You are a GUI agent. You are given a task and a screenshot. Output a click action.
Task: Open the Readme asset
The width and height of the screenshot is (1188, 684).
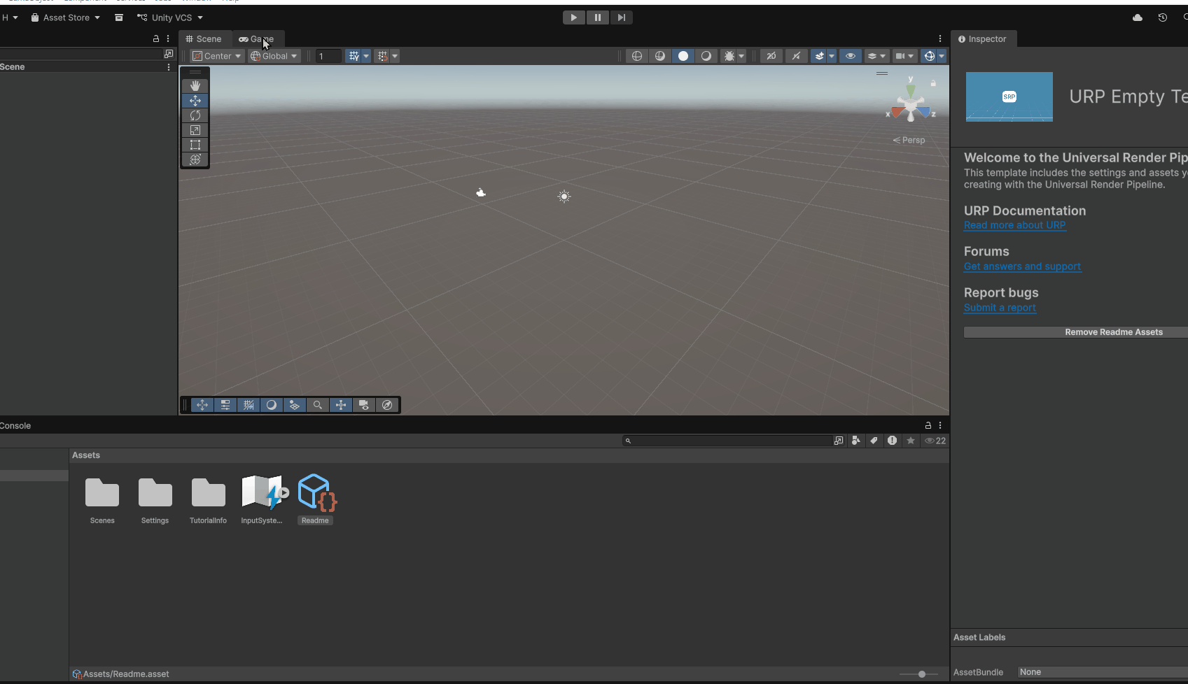coord(316,499)
